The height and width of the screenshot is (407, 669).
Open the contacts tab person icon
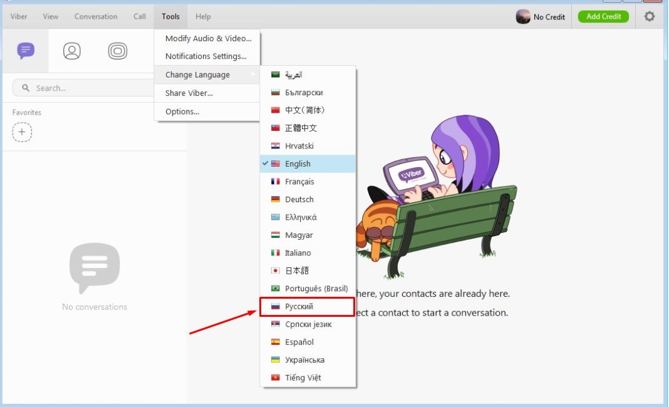pyautogui.click(x=72, y=51)
